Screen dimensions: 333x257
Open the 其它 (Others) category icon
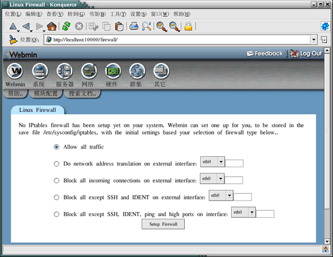click(x=161, y=71)
